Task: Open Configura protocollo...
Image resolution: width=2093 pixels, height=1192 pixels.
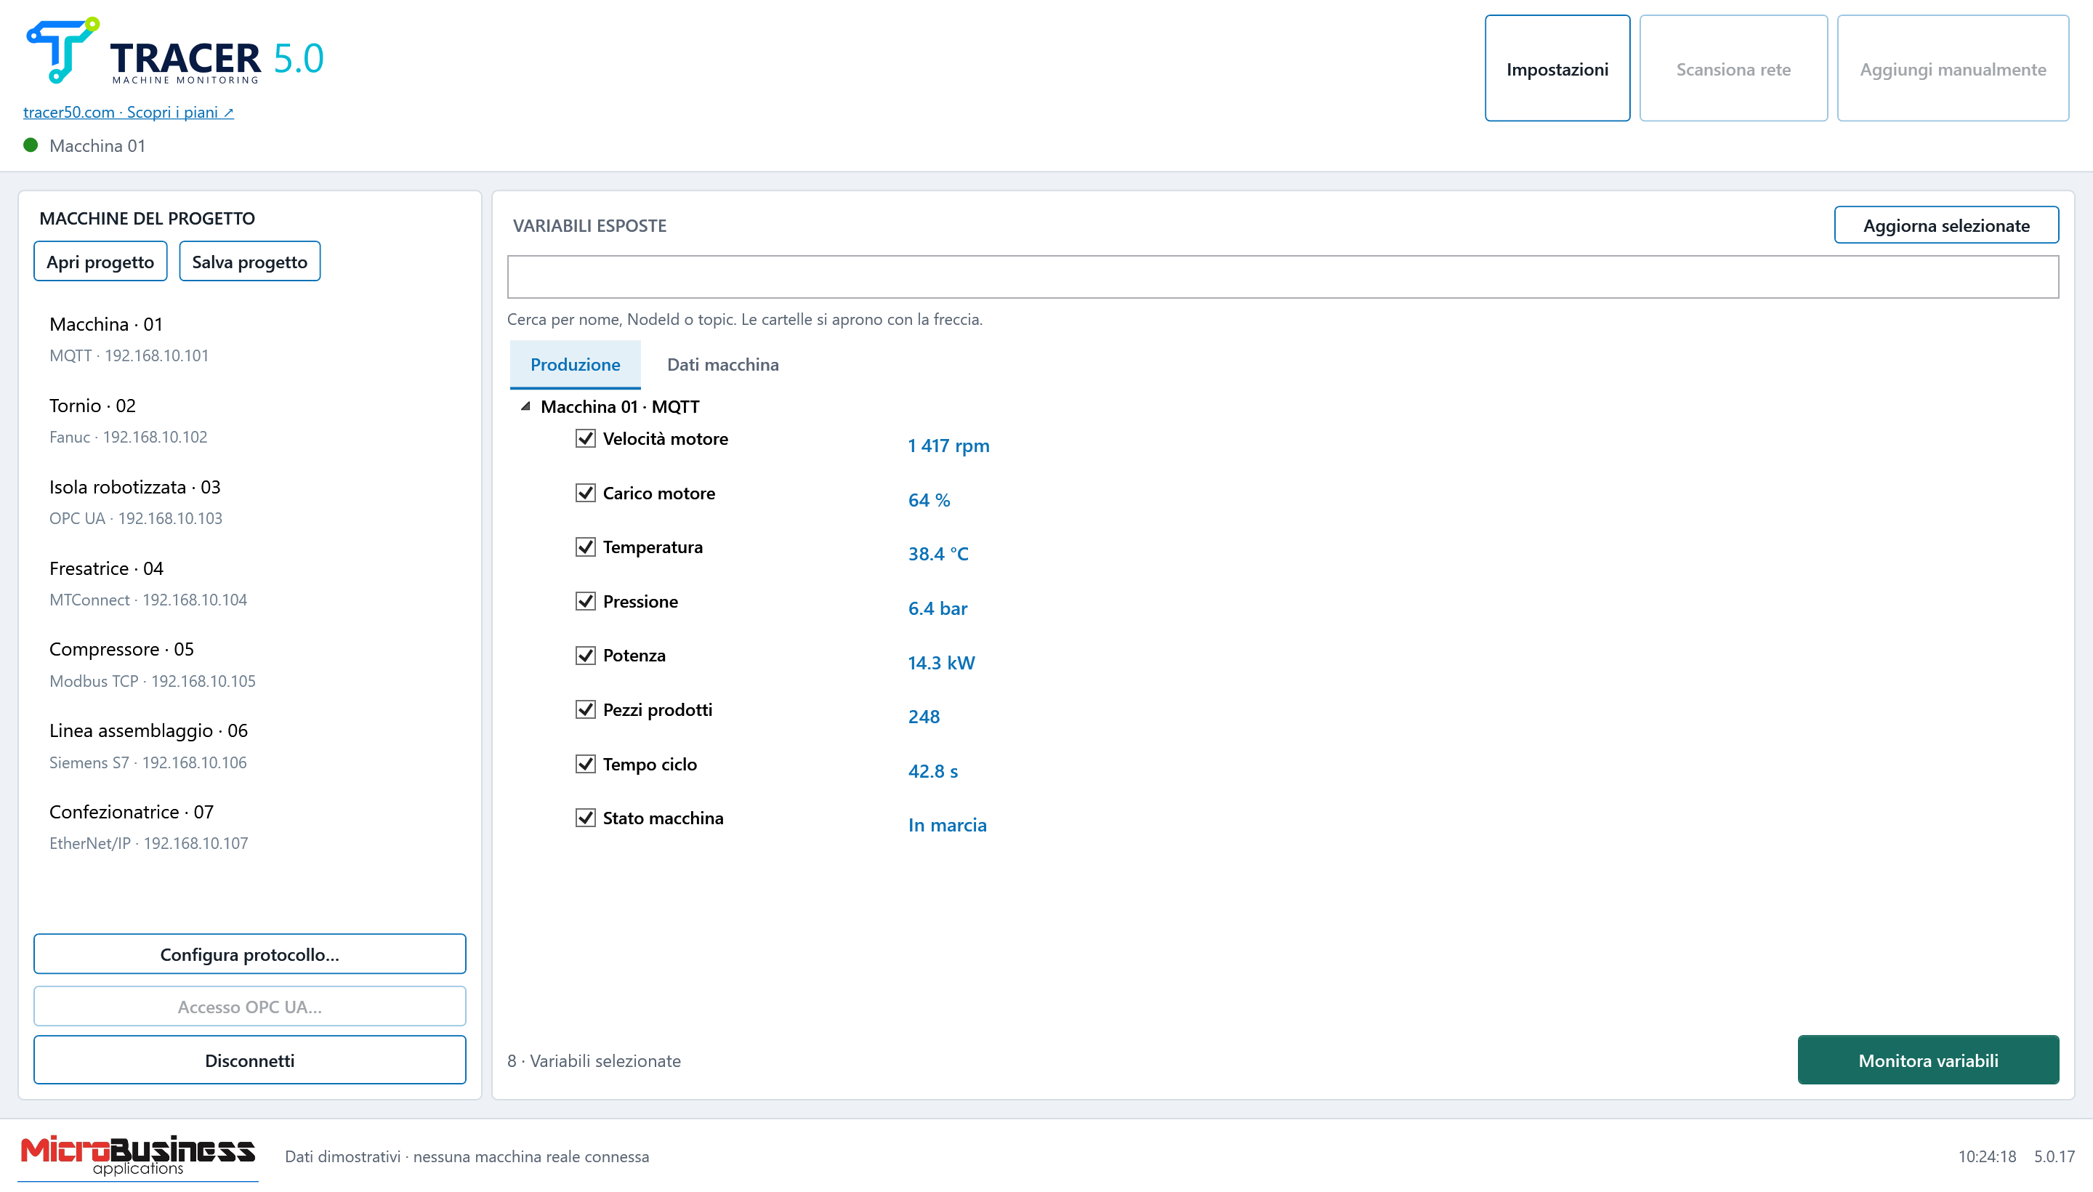Action: pos(250,954)
